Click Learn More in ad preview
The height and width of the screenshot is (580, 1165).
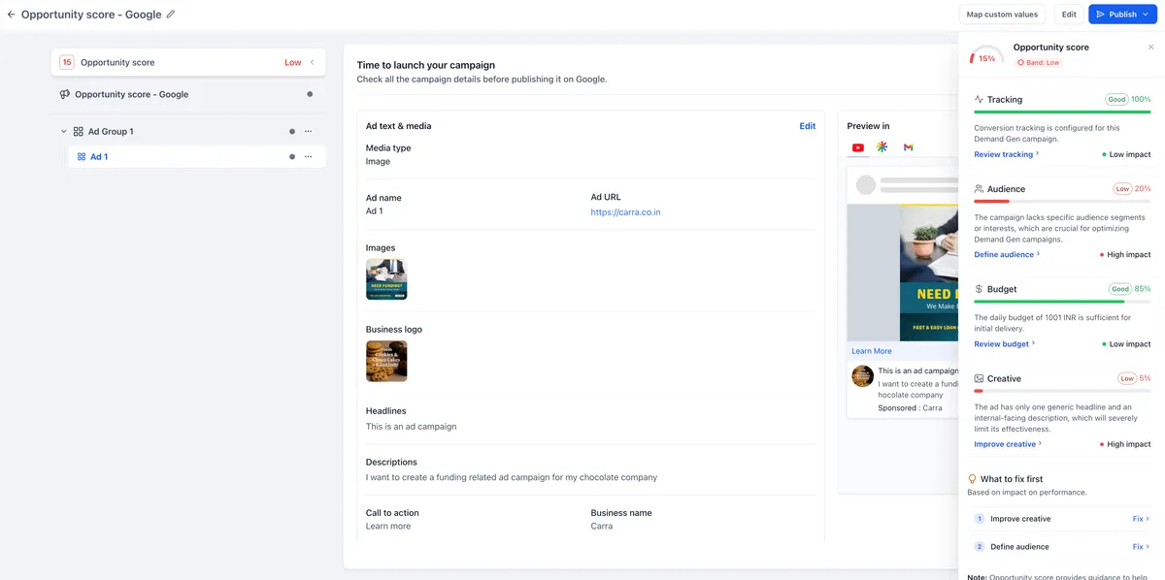872,351
